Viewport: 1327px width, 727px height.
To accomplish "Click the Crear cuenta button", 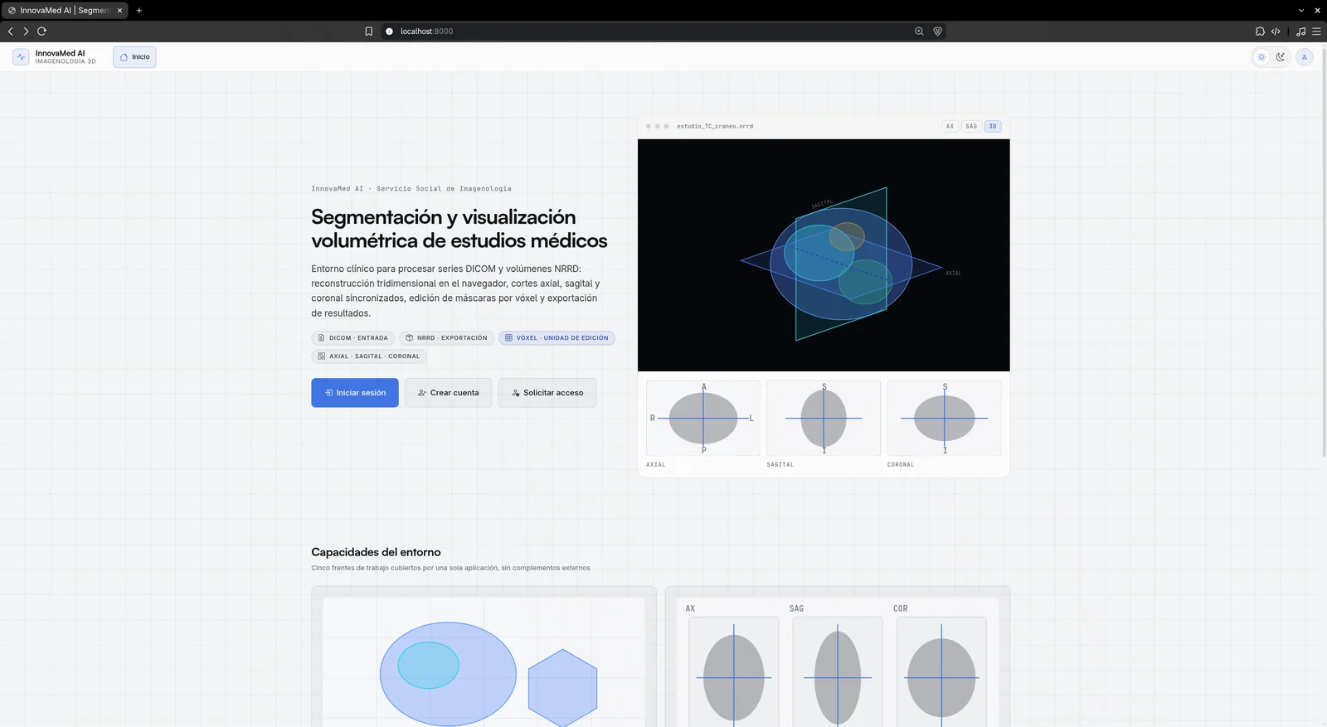I will coord(448,393).
